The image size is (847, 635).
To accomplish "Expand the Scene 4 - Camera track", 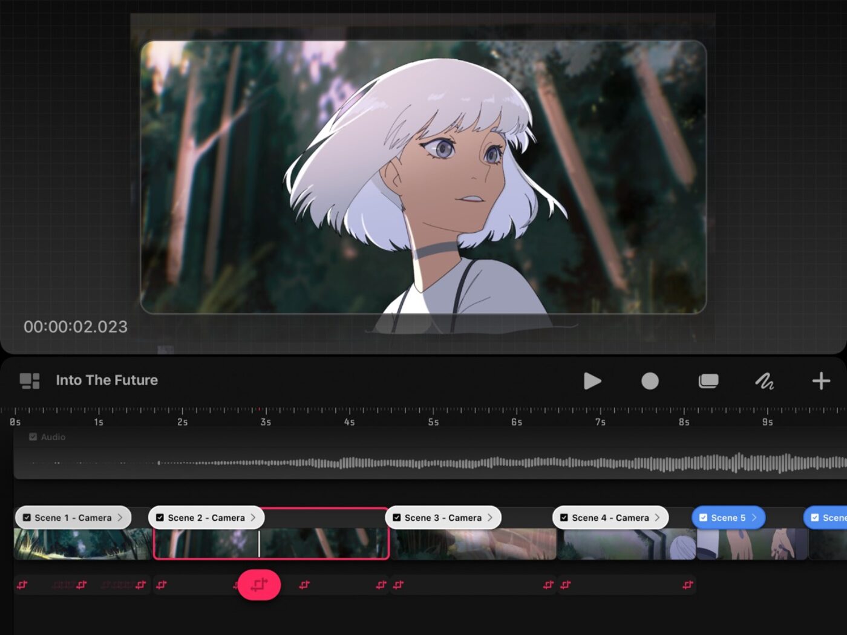I will tap(659, 517).
